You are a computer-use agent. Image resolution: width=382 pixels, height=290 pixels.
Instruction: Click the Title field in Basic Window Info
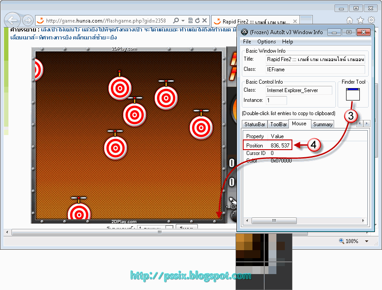pos(315,59)
